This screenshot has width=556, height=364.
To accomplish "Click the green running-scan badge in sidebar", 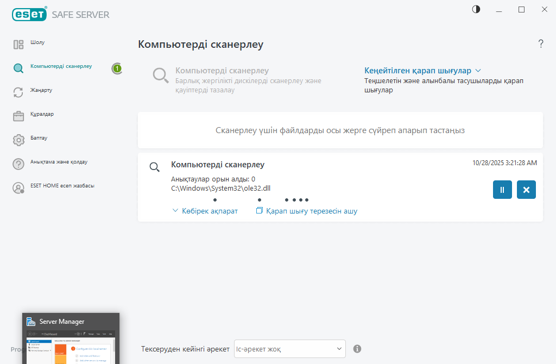I will tap(117, 68).
